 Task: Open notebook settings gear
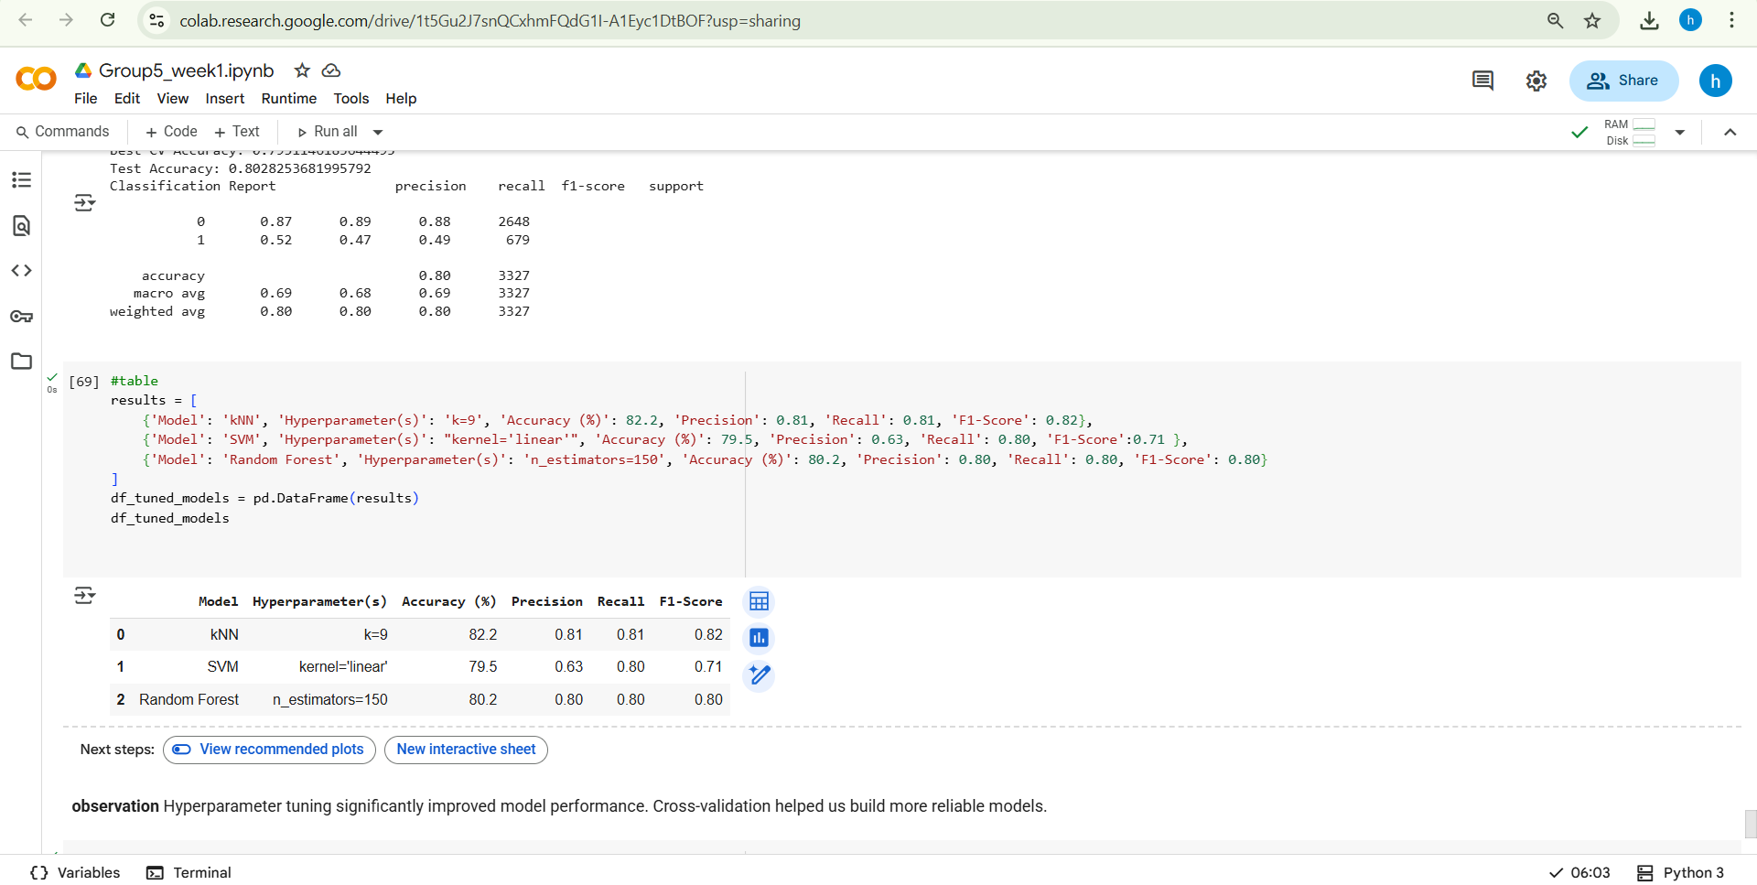[1536, 81]
